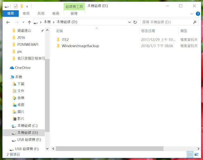
Task: Switch to details view layout
Action: pos(190,155)
